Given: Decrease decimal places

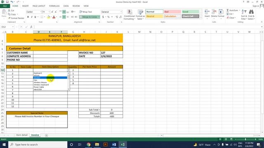Looking at the screenshot, I should (121, 17).
